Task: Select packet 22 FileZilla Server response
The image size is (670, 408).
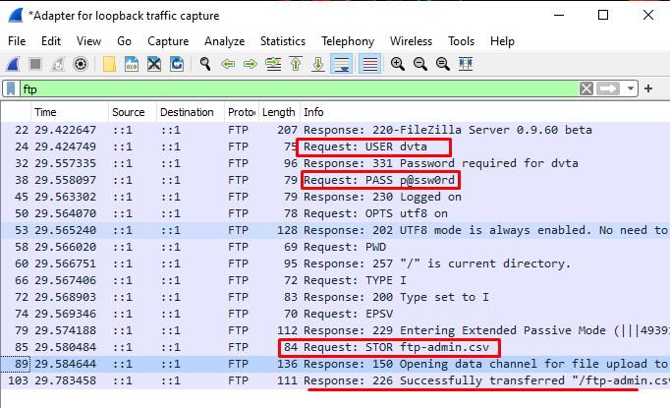Action: click(x=335, y=130)
